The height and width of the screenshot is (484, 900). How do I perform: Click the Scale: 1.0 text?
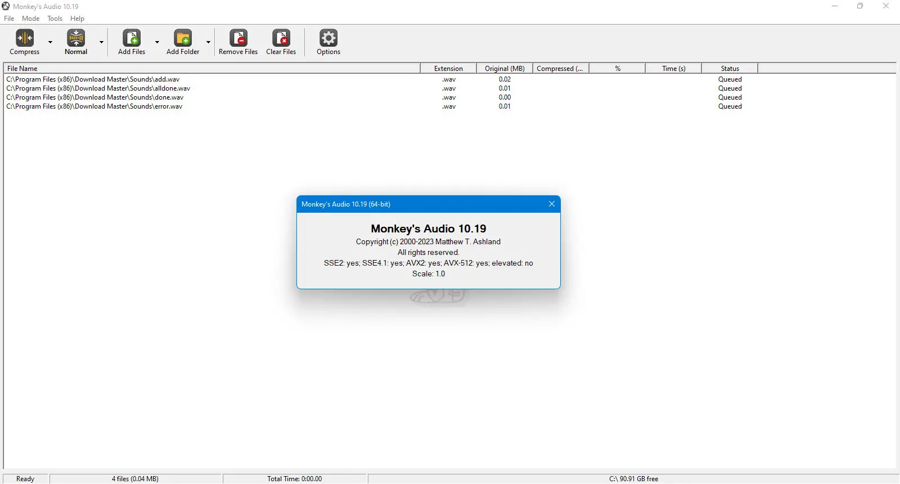pos(429,274)
